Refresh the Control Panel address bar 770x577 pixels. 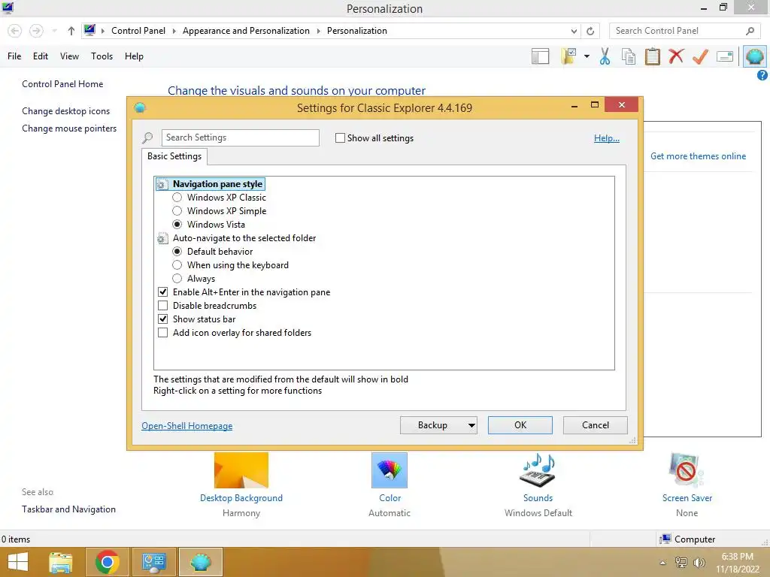click(590, 31)
